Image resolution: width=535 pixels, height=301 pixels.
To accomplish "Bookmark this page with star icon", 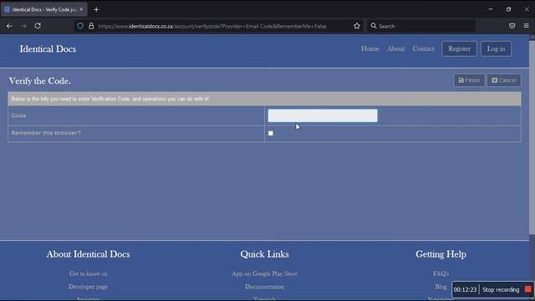I will tap(357, 26).
